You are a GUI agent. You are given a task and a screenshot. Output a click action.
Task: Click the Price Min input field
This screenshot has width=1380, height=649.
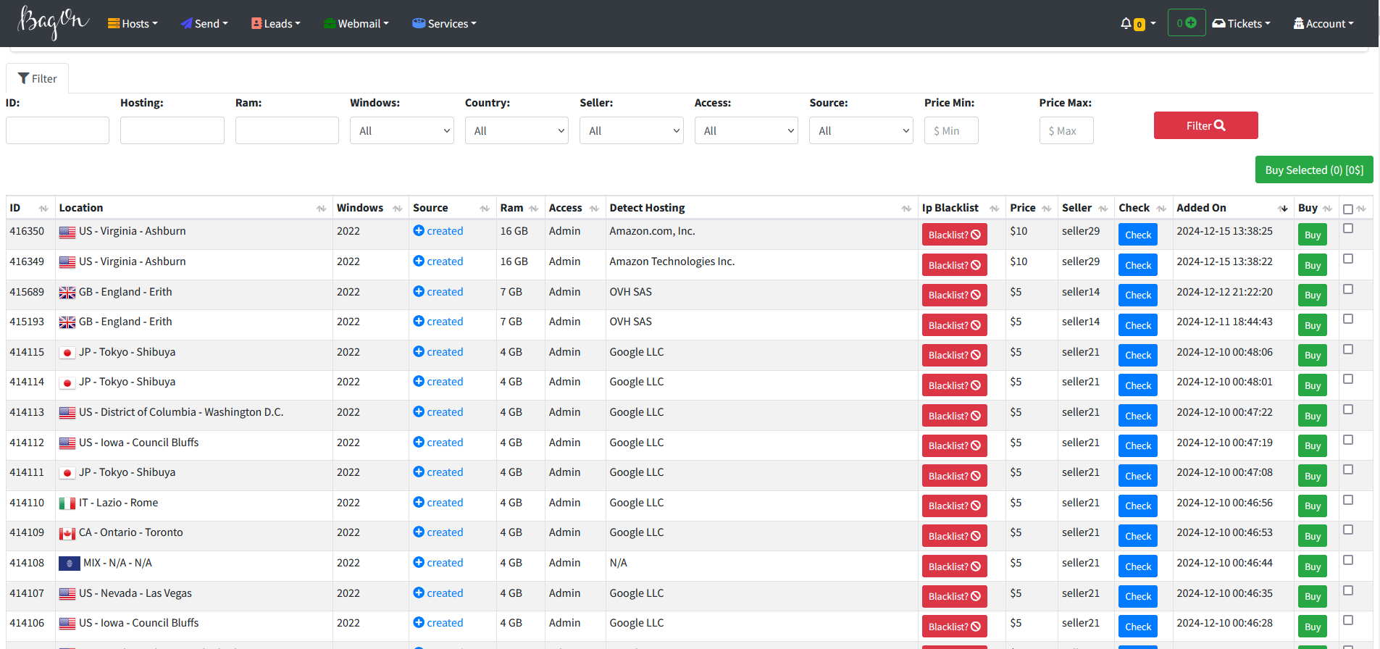coord(951,130)
